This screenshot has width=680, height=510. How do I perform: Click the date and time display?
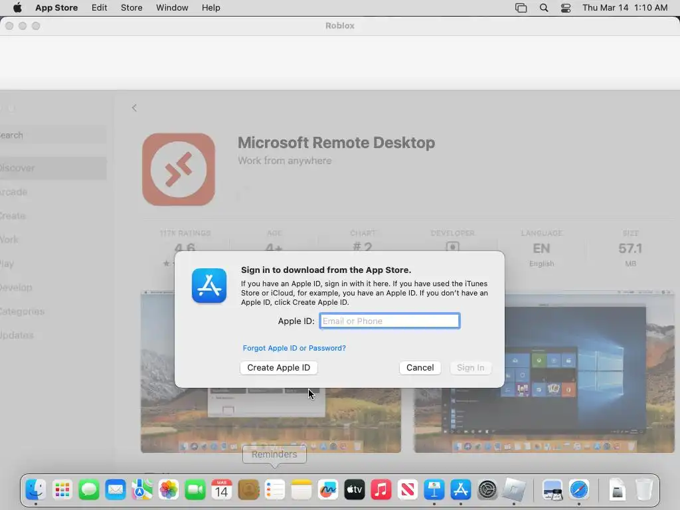pyautogui.click(x=625, y=8)
